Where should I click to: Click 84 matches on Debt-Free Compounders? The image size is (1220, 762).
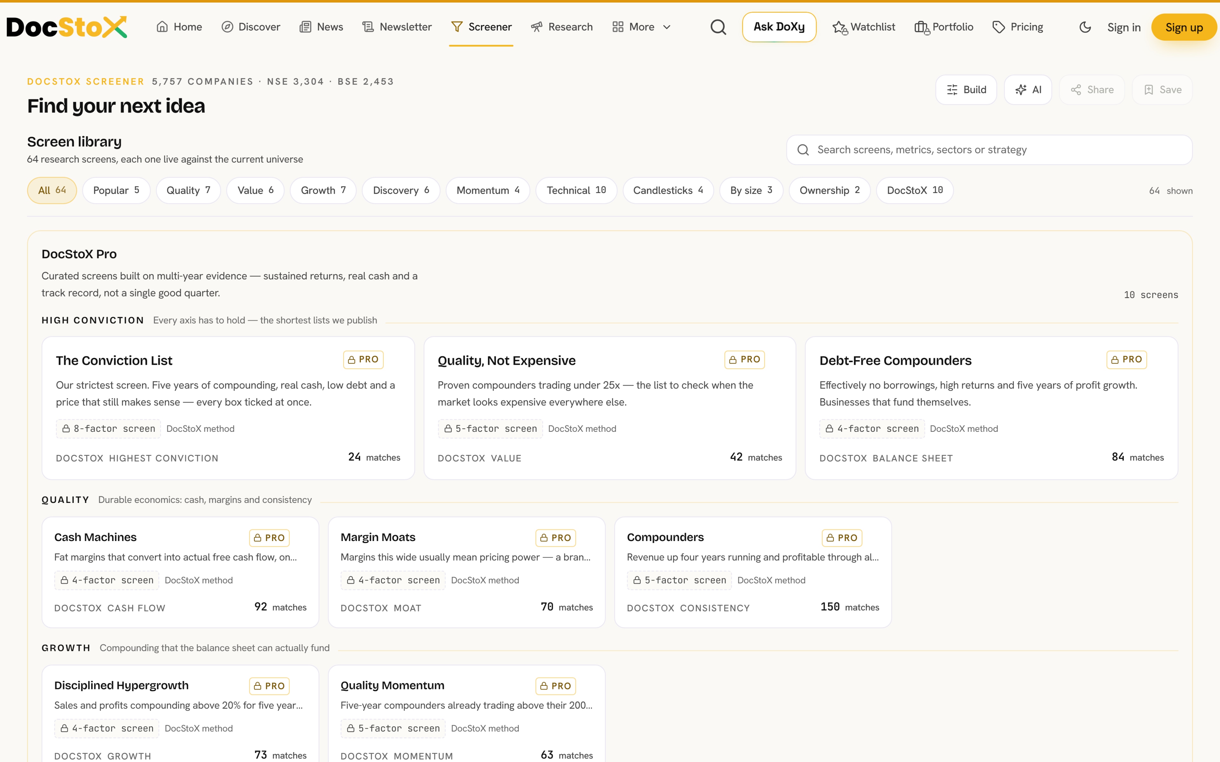point(1137,457)
